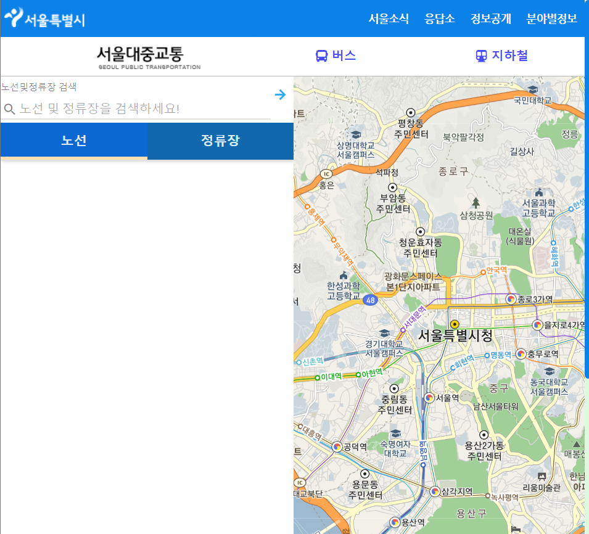Click the 경기대학교 서울캠퍼스 school icon
Screen dimensions: 589x534
pyautogui.click(x=384, y=333)
